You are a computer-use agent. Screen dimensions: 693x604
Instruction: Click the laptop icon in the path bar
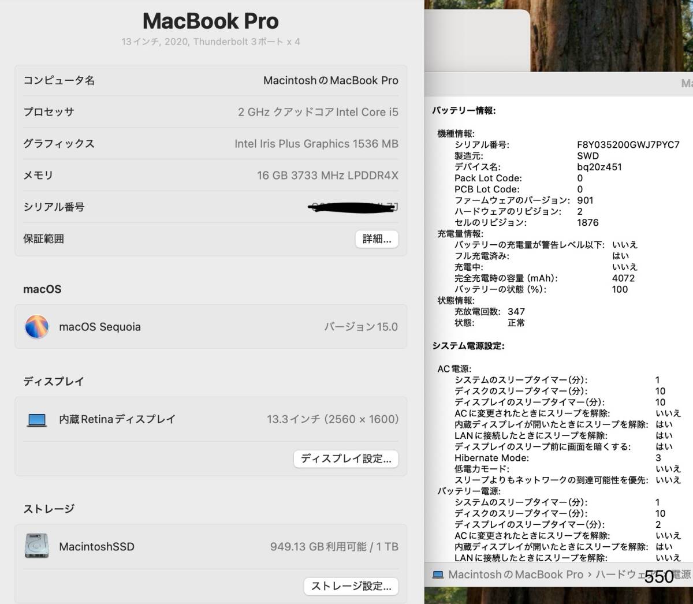[x=438, y=575]
